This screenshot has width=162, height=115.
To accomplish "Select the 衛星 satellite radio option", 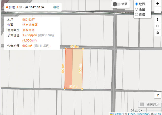I will (137, 9).
